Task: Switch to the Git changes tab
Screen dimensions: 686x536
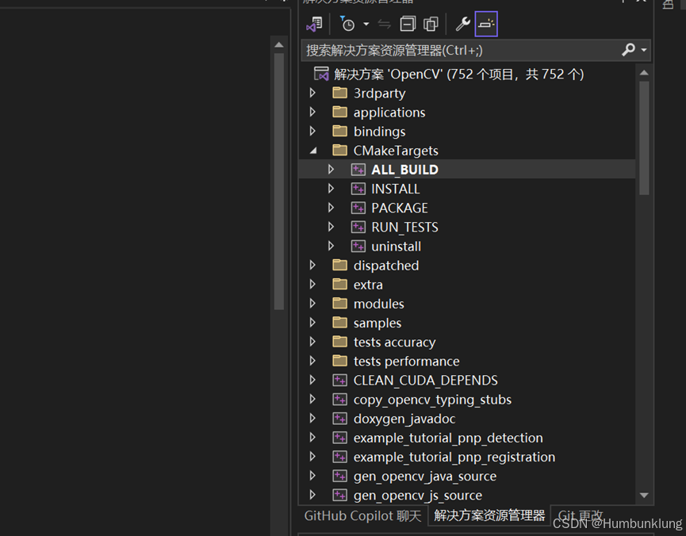Action: click(x=580, y=515)
